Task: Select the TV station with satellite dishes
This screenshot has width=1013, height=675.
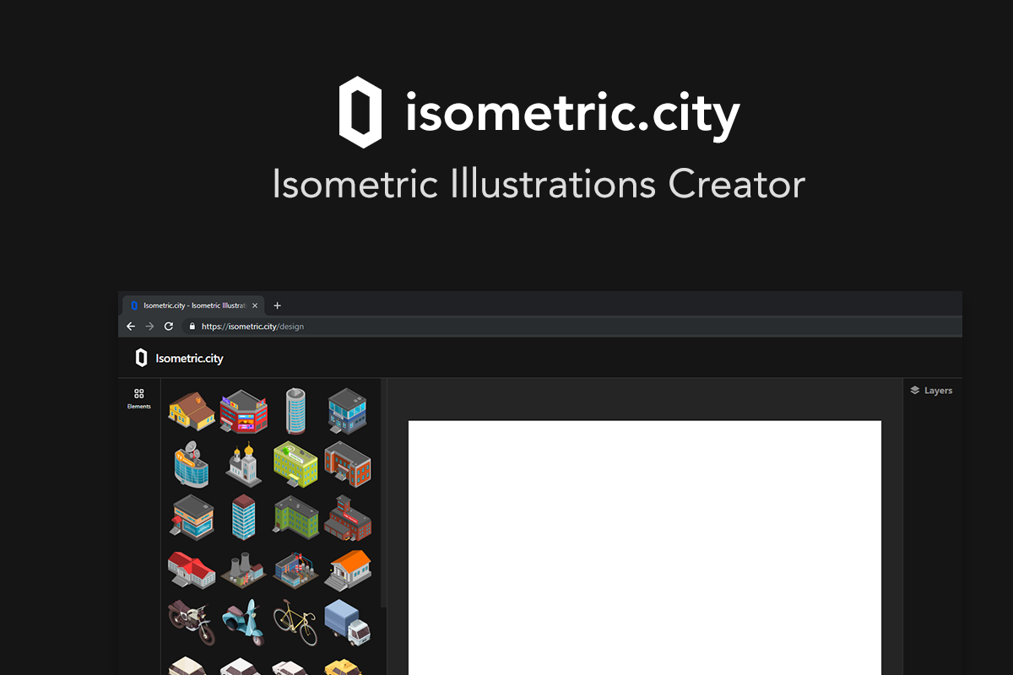Action: pyautogui.click(x=192, y=463)
